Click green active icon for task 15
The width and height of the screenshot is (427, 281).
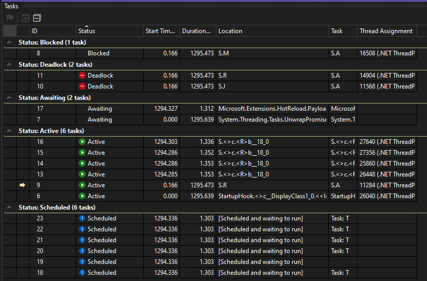[x=82, y=153]
